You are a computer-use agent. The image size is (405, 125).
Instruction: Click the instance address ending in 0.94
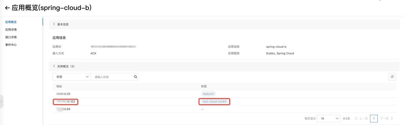[63, 109]
